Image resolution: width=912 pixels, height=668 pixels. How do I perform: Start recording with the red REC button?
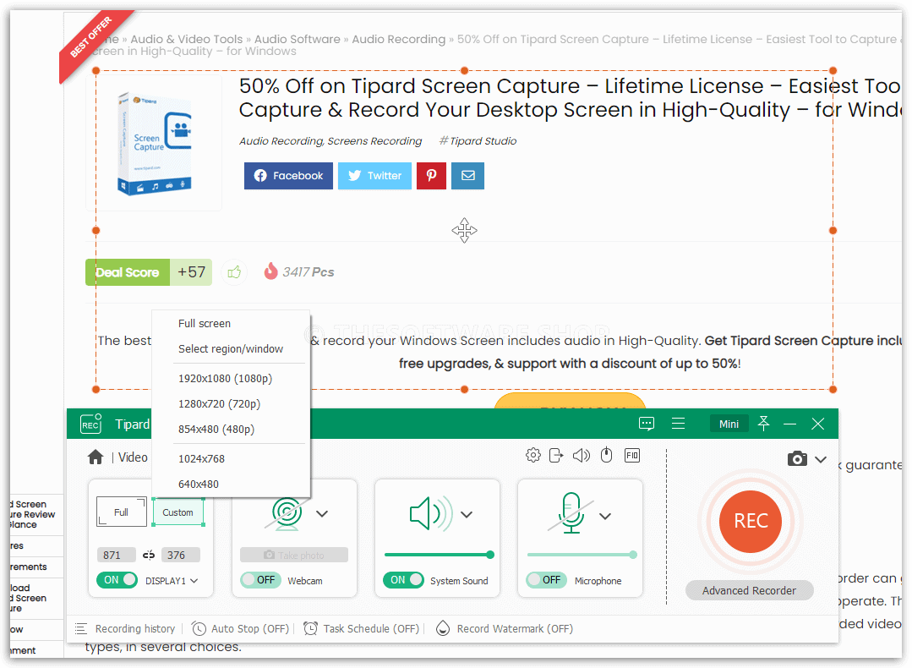(x=751, y=522)
